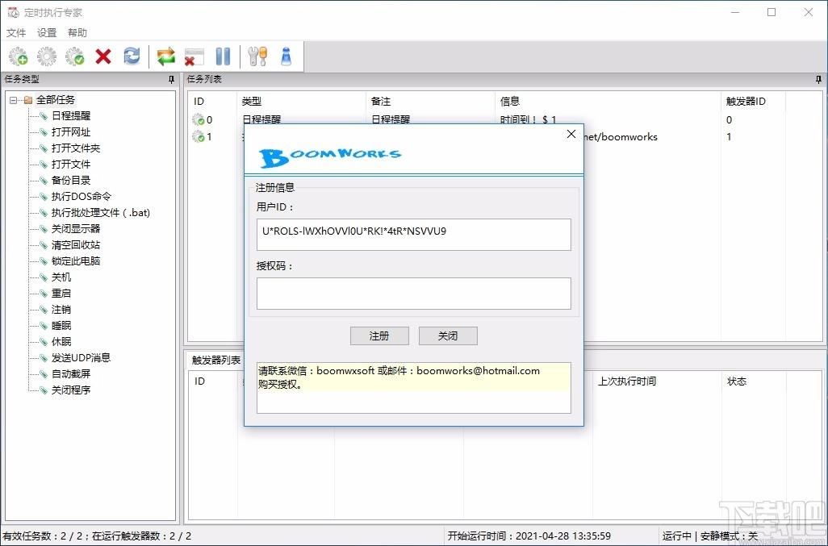The width and height of the screenshot is (828, 546).
Task: Select 执行DOS命令 in task type tree
Action: click(82, 197)
